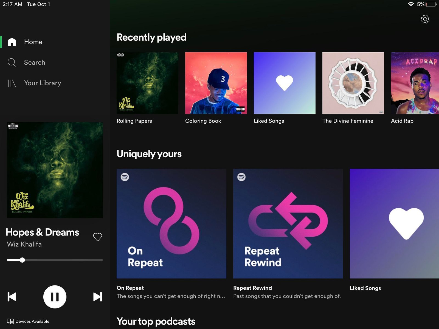Open Liked Songs in Recently played
Viewport: 439px width, 329px height.
[285, 83]
